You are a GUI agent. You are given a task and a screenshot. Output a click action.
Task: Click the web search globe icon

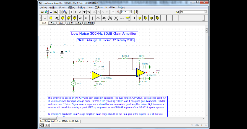[46, 12]
